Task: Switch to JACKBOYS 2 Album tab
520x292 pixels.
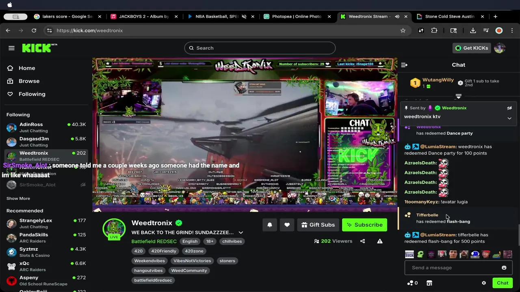Action: coord(144,17)
